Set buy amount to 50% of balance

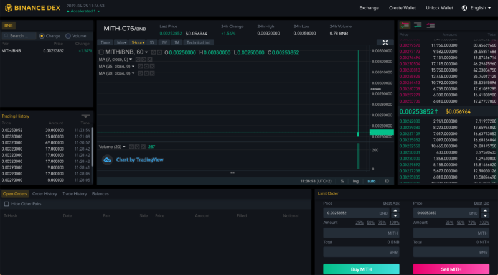(370, 223)
